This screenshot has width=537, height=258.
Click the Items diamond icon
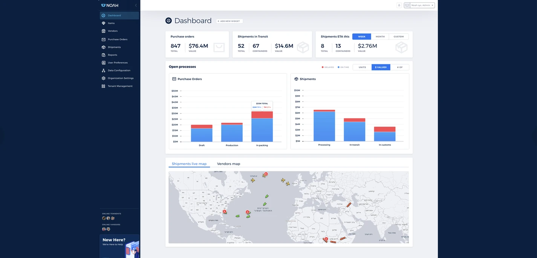point(104,23)
